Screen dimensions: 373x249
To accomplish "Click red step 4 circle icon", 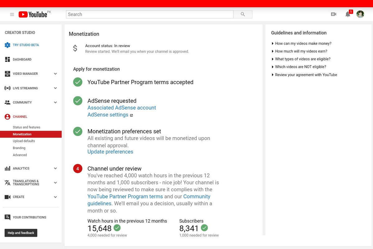I will point(78,169).
